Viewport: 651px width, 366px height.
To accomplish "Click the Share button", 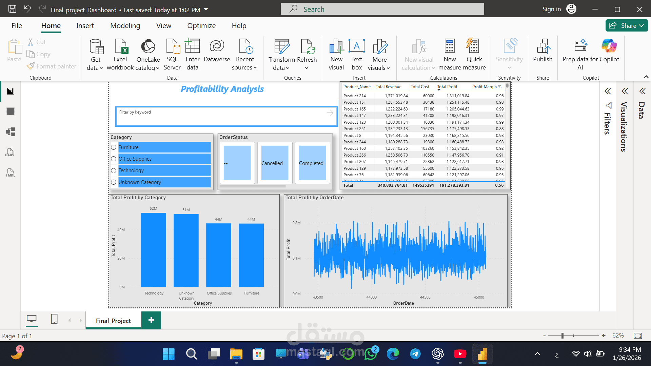I will 627,25.
